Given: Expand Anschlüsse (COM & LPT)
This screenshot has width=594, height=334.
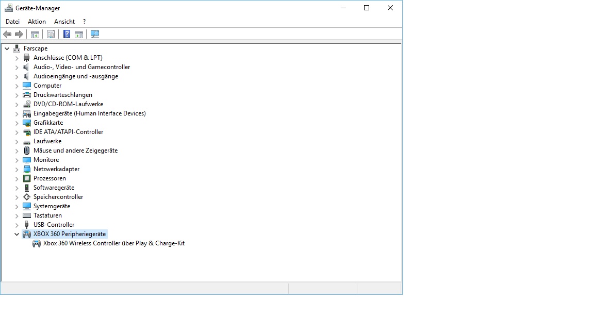Looking at the screenshot, I should [16, 58].
